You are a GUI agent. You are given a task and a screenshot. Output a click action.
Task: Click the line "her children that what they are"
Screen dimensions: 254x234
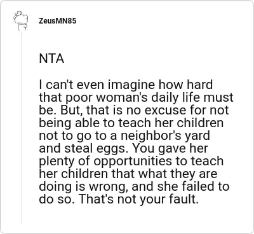coord(128,174)
